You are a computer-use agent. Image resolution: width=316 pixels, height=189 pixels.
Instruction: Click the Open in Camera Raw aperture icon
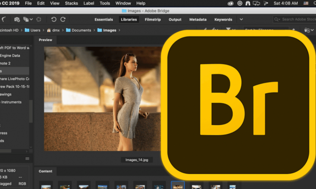click(39, 19)
